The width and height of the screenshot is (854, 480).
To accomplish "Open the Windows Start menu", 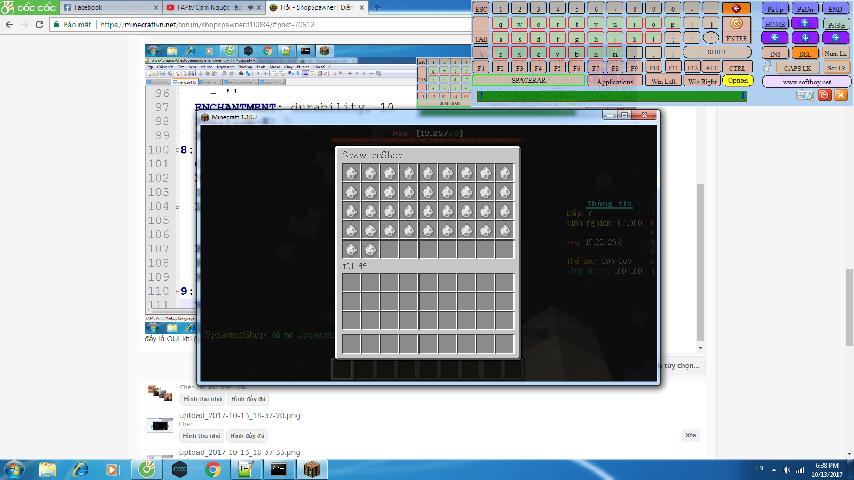I will pyautogui.click(x=14, y=470).
